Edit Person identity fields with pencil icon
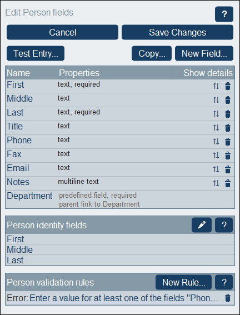Screen dimensions: 240x315 (x=202, y=225)
